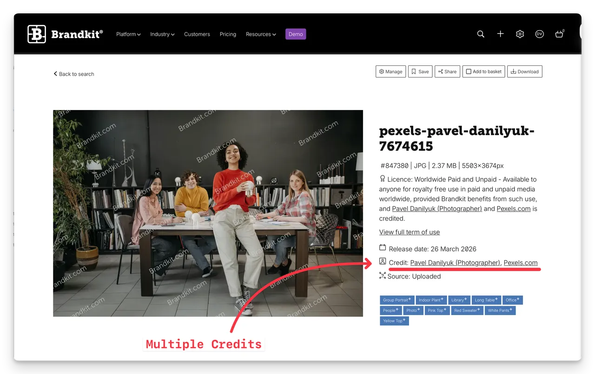Toggle the Yellow Top tag filter
Viewport: 595px width, 374px height.
[x=394, y=321]
